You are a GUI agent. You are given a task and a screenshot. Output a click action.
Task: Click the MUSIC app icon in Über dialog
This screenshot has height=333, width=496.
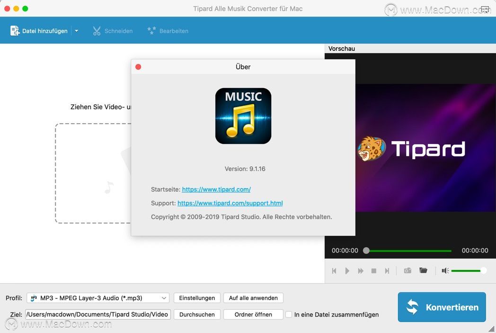pos(243,116)
